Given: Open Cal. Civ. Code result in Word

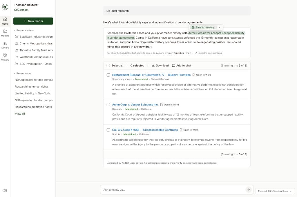Looking at the screenshot, I should pos(189,130).
